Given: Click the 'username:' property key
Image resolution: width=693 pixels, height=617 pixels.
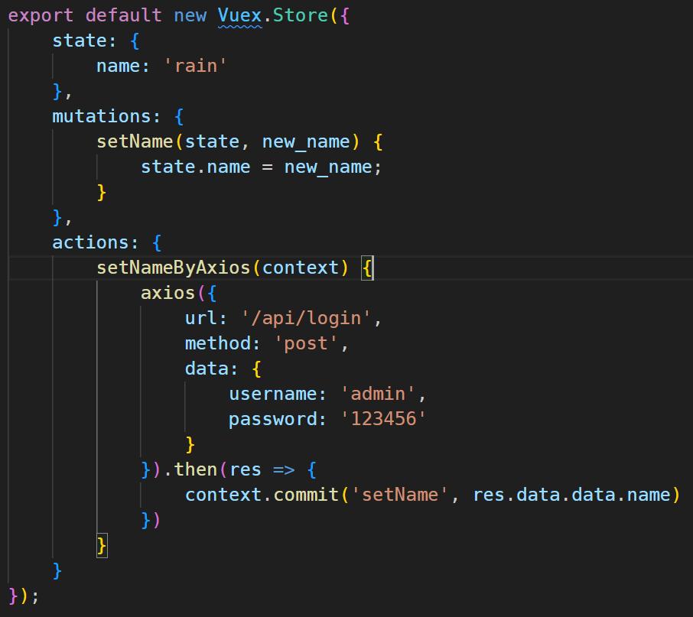Looking at the screenshot, I should [278, 394].
